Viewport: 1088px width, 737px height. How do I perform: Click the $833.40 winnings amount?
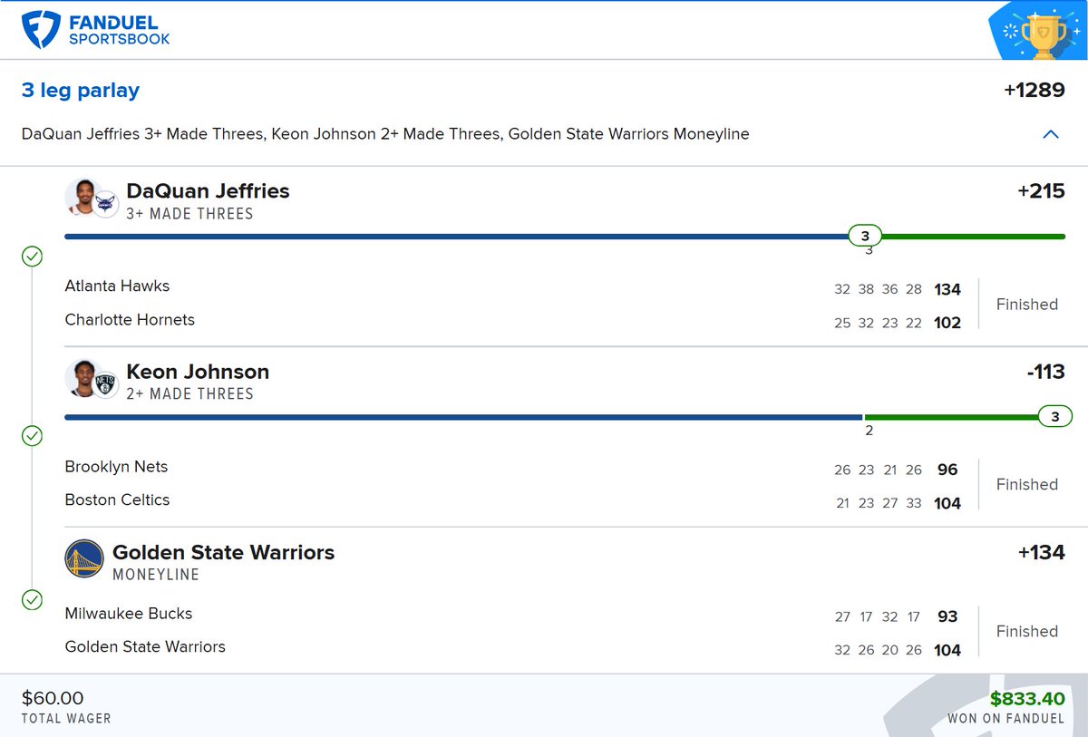coord(1027,698)
